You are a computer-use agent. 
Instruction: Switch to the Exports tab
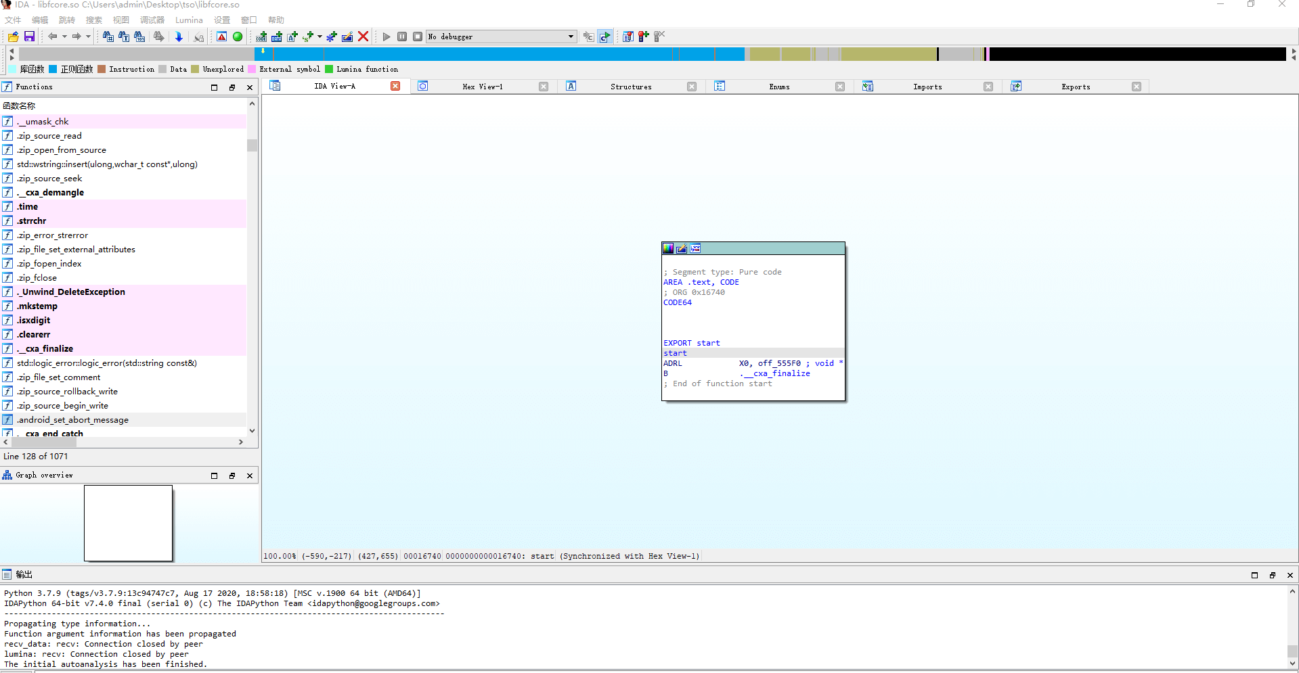(x=1076, y=87)
